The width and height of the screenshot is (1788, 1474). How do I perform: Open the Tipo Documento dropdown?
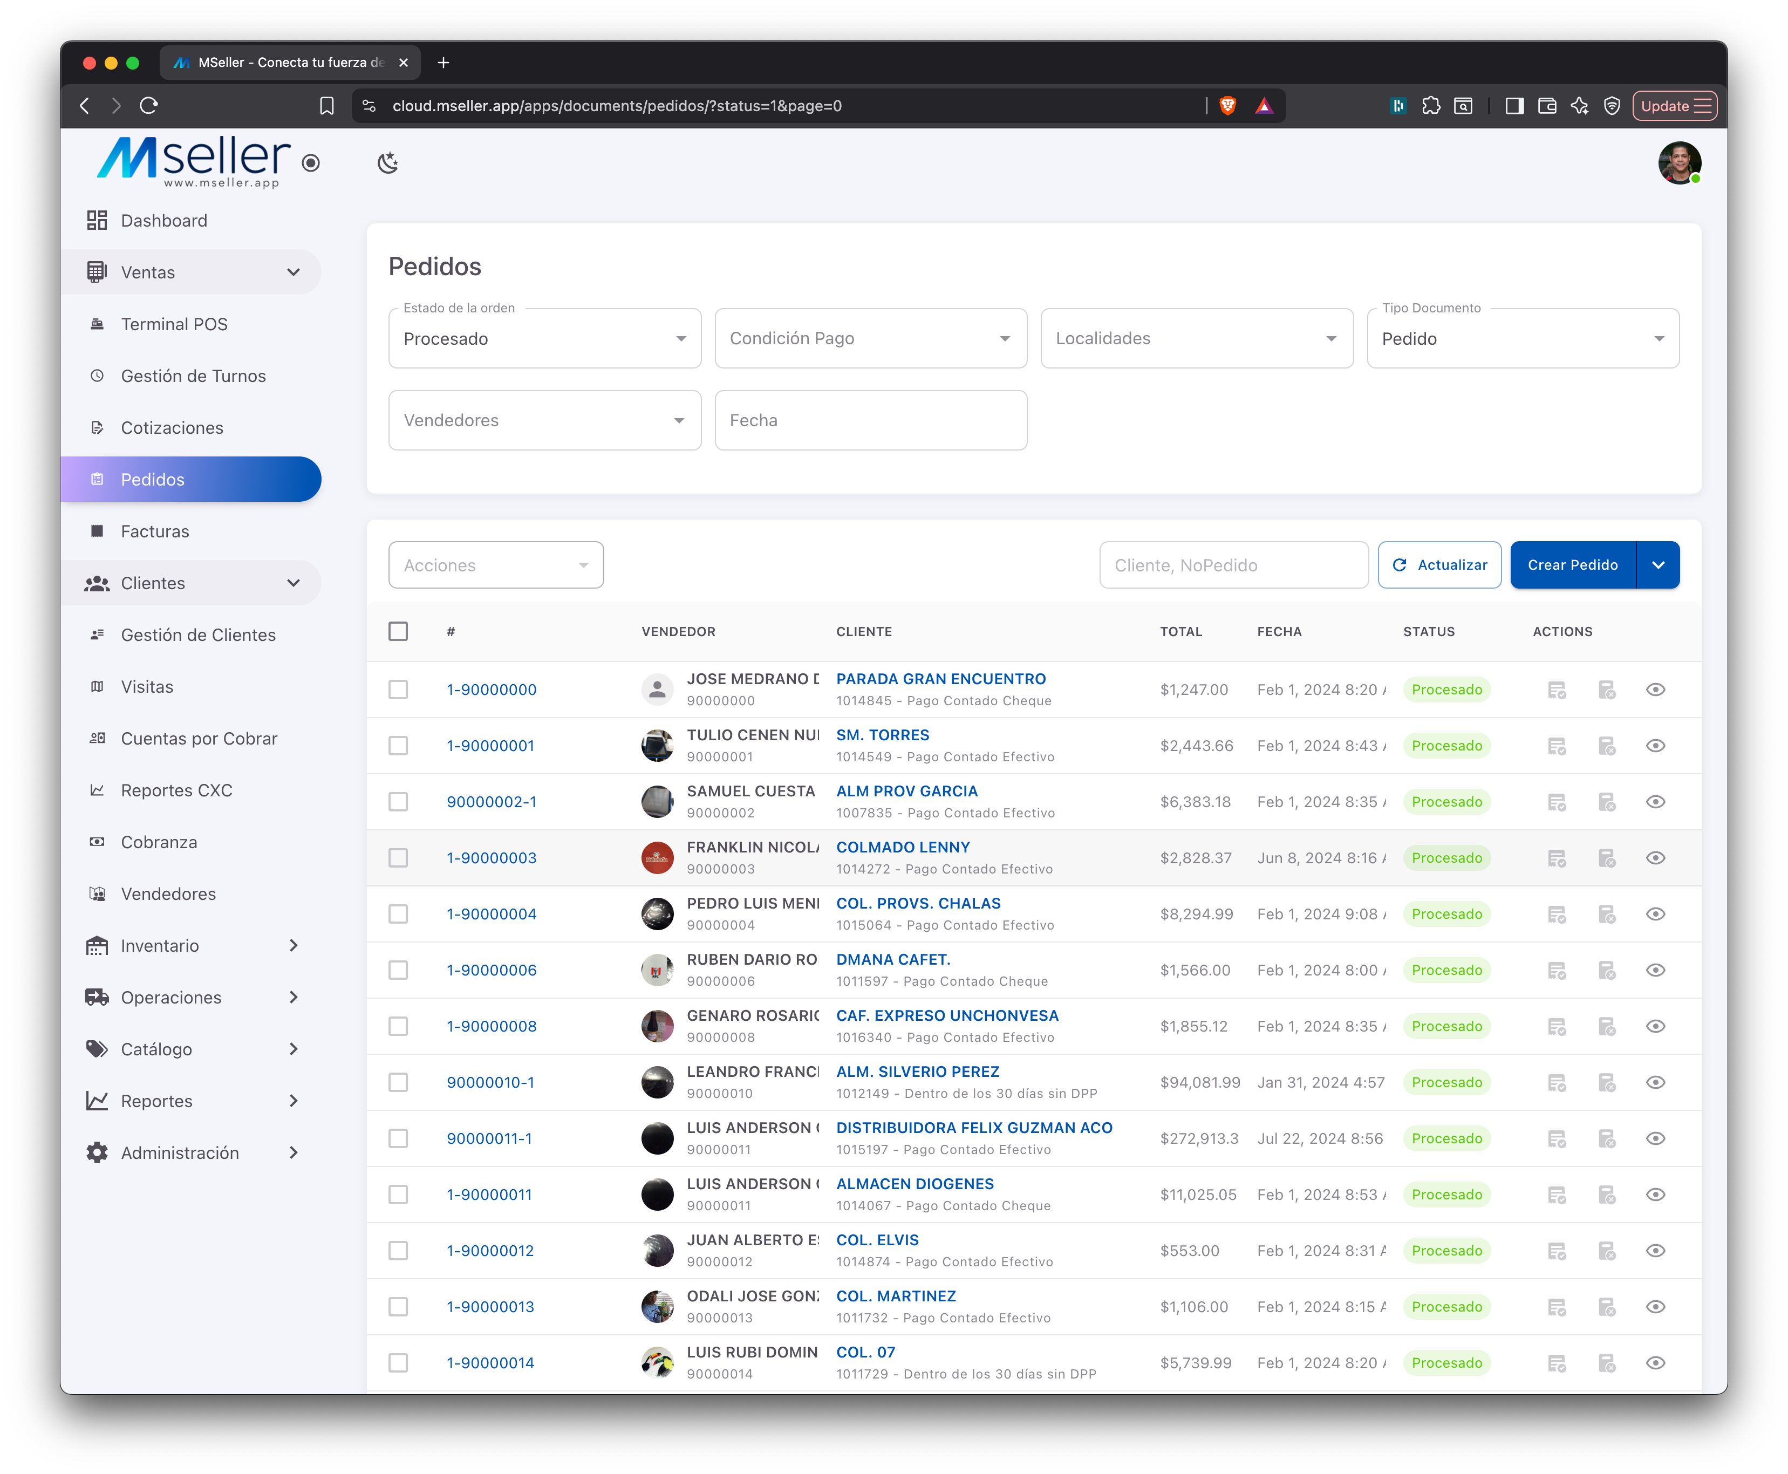click(1522, 338)
